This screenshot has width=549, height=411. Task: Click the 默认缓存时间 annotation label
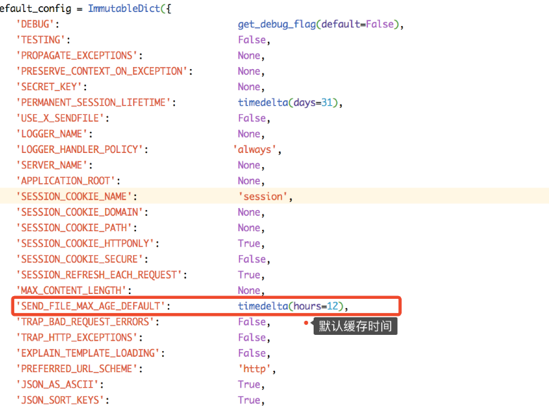pyautogui.click(x=355, y=326)
